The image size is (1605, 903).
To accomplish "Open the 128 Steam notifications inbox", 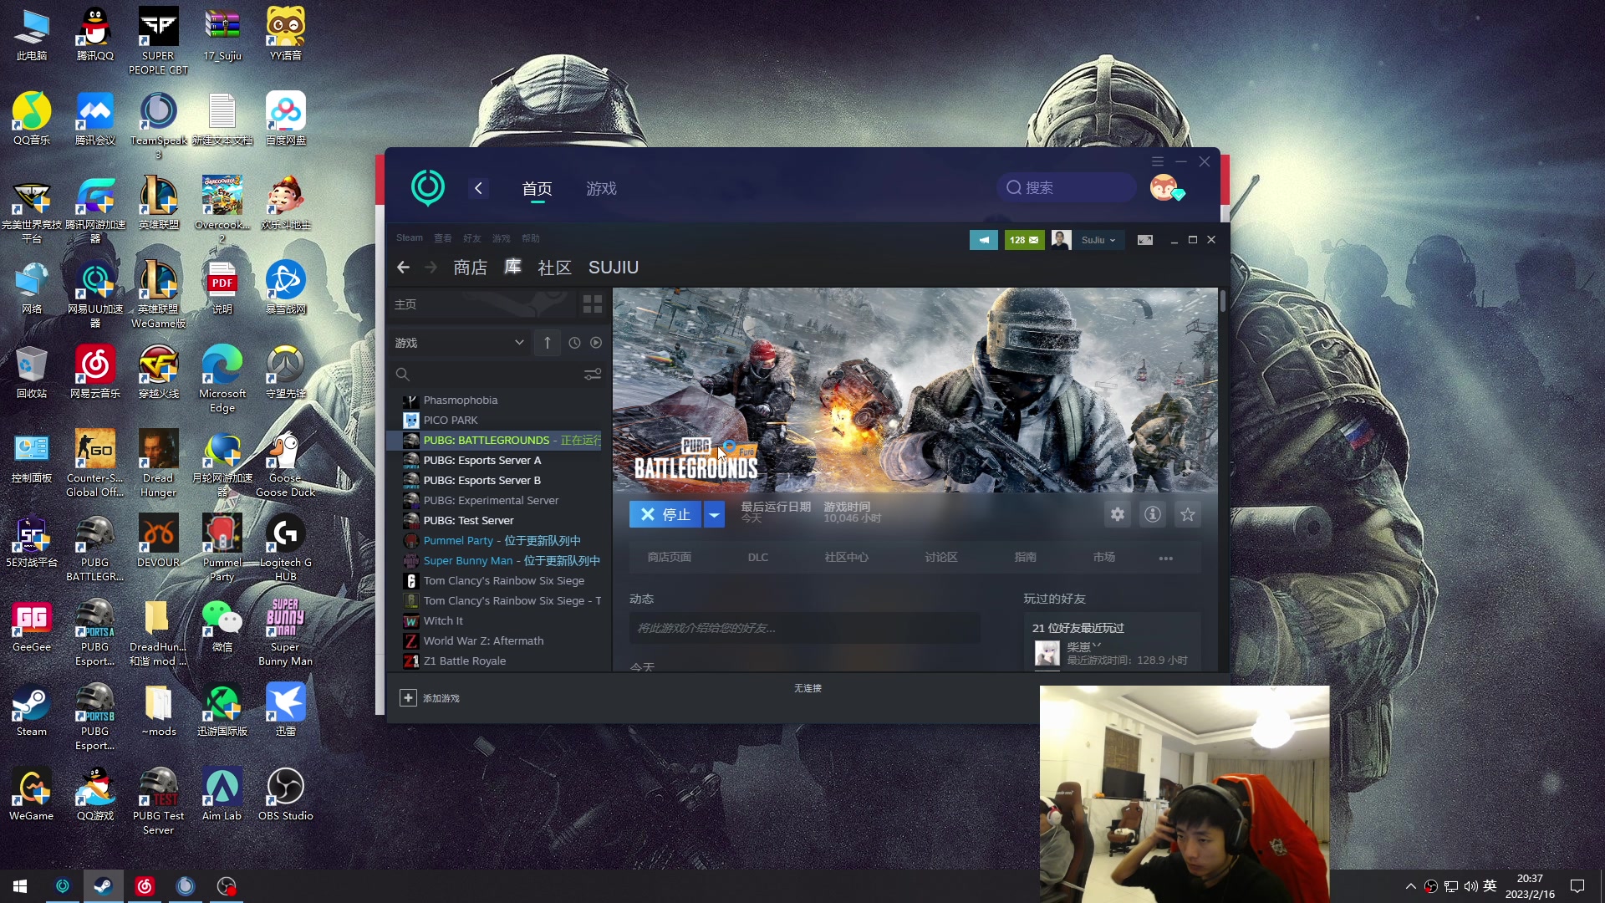I will [1024, 240].
